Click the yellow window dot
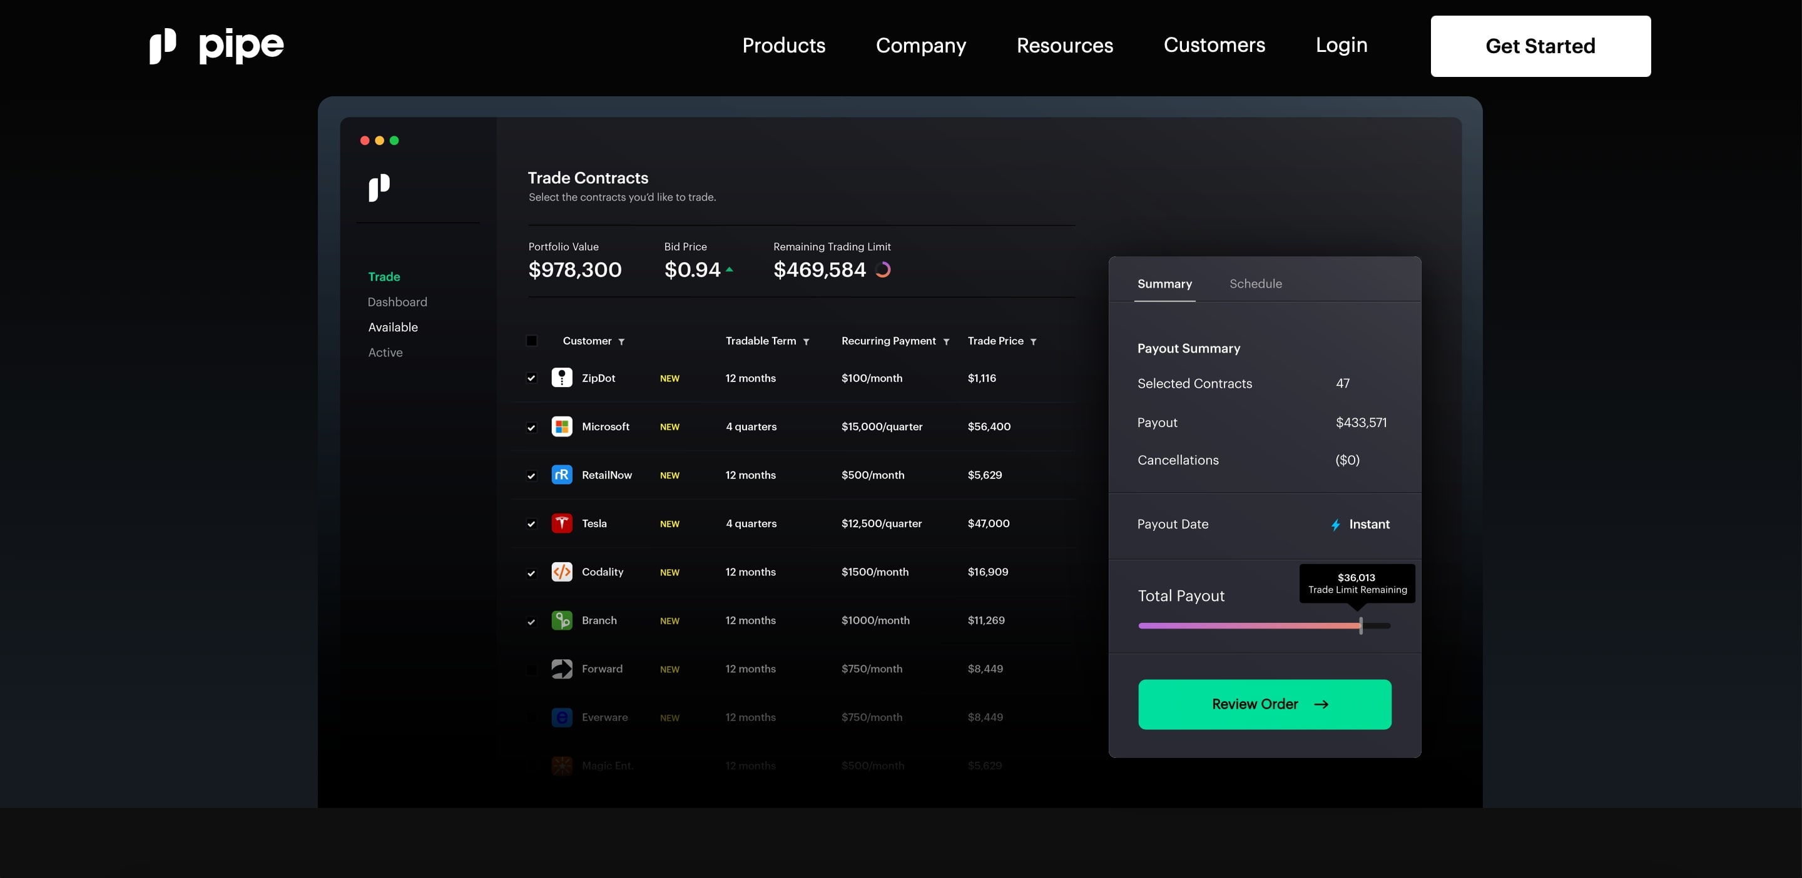This screenshot has height=878, width=1802. [x=379, y=141]
